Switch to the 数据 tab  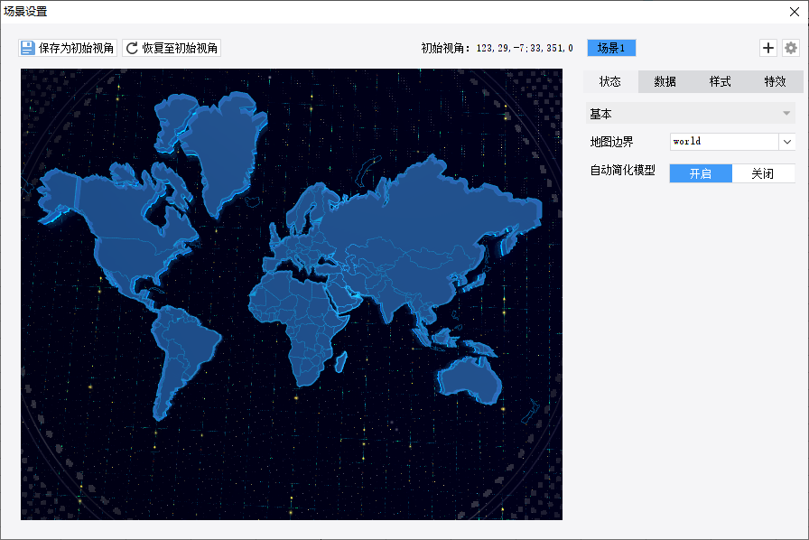point(665,81)
